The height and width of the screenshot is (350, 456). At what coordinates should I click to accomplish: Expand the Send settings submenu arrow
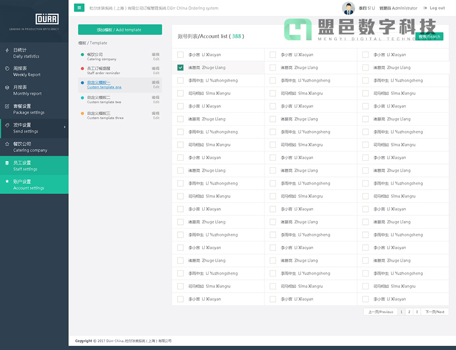pos(65,127)
